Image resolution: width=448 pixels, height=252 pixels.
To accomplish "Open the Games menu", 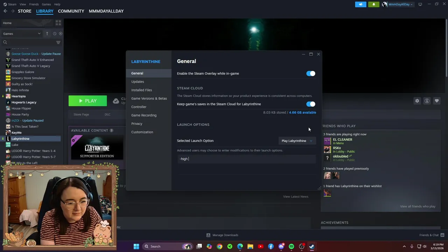I will pos(46,4).
